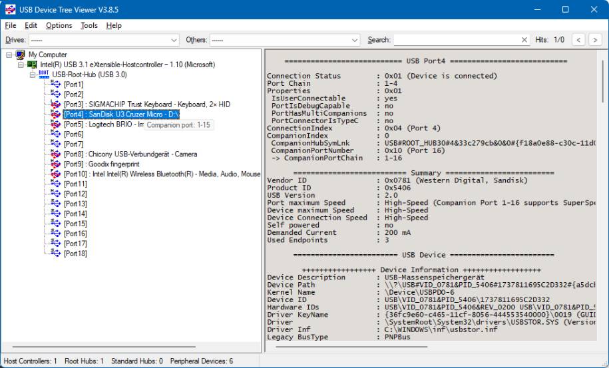
Task: Click the details pane vertical scrollbar
Action: click(x=603, y=81)
